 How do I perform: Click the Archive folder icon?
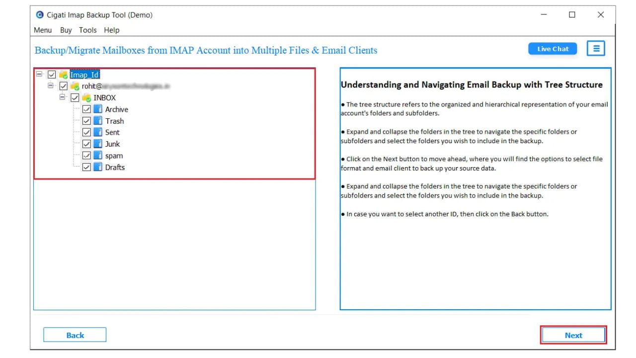tap(98, 109)
